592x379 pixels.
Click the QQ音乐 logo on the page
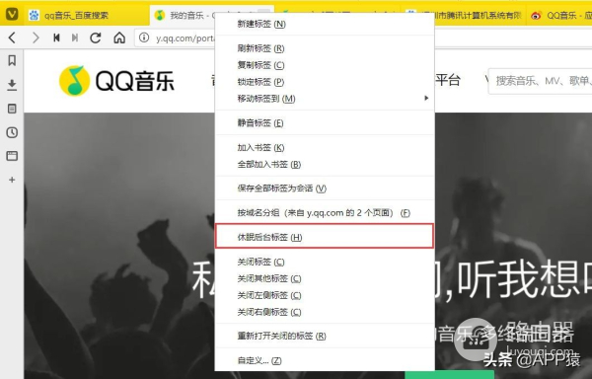(116, 81)
